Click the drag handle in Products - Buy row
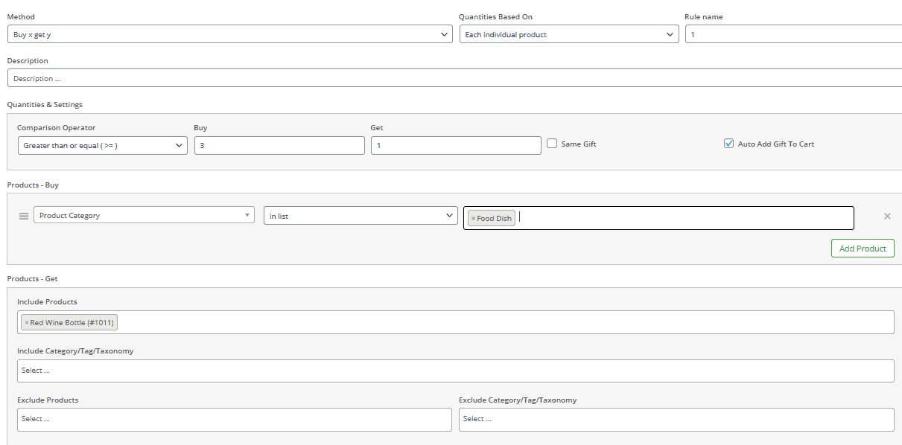902x445 pixels. pyautogui.click(x=24, y=216)
